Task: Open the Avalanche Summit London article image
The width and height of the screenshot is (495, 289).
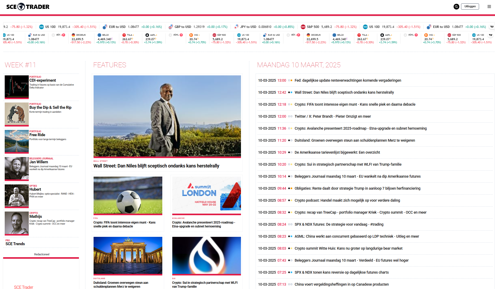Action: tap(206, 195)
